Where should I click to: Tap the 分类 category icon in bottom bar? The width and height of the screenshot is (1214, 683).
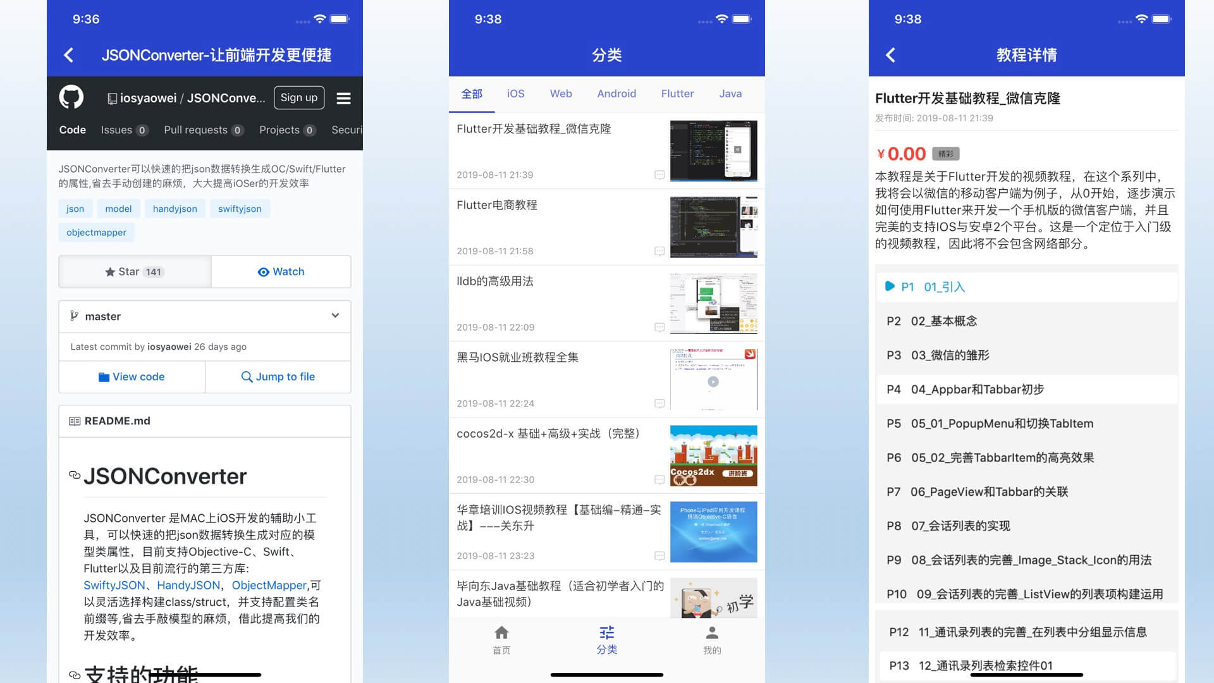[606, 633]
